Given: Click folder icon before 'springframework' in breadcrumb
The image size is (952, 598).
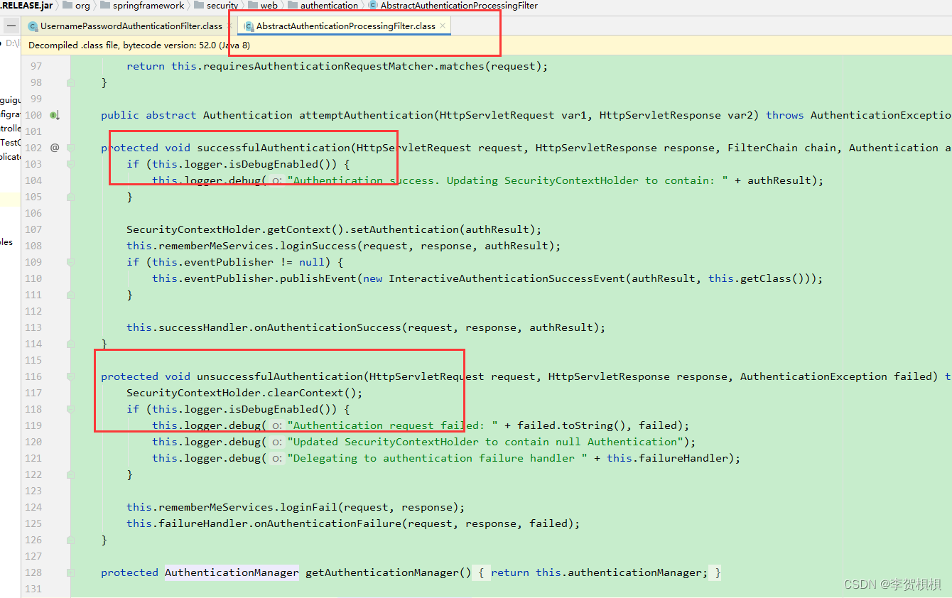Looking at the screenshot, I should click(105, 6).
